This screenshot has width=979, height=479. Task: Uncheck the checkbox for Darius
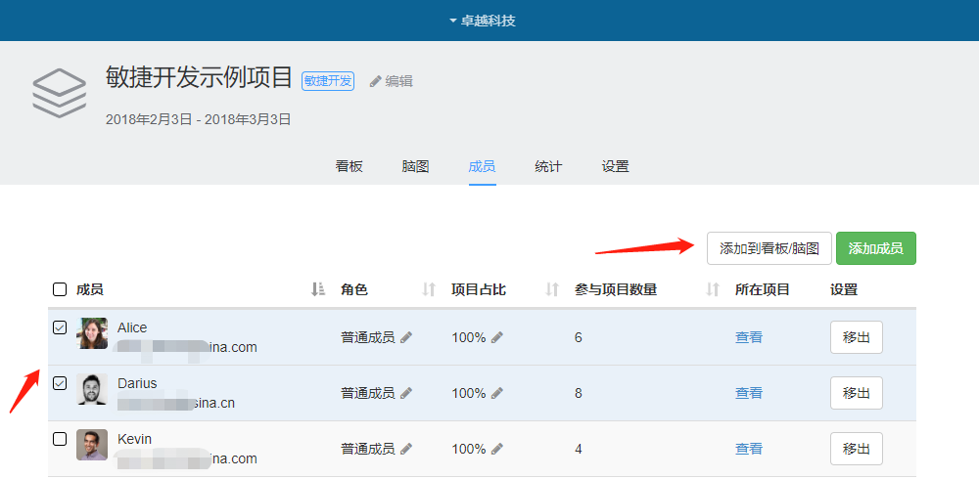coord(60,383)
